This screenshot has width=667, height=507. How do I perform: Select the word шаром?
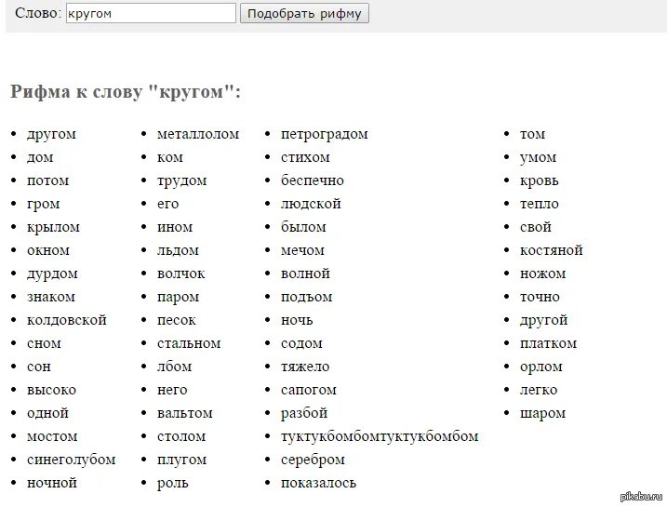click(542, 413)
